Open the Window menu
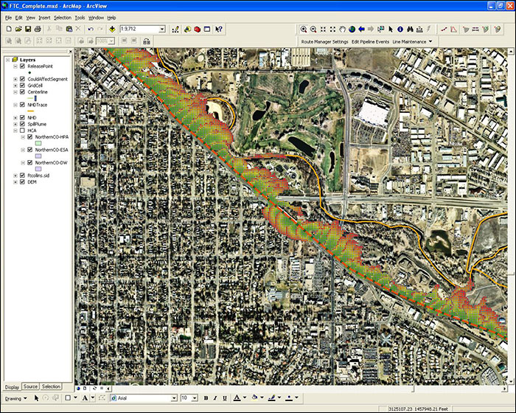 click(x=96, y=18)
